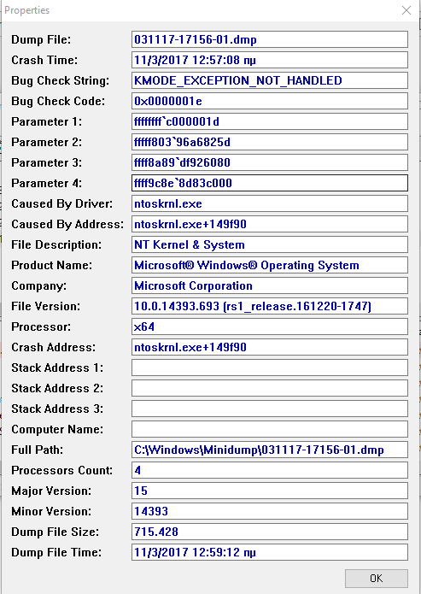421x594 pixels.
Task: Click the empty Computer Name field
Action: coord(270,429)
